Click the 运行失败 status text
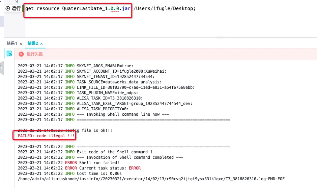The width and height of the screenshot is (317, 188). tap(35, 54)
